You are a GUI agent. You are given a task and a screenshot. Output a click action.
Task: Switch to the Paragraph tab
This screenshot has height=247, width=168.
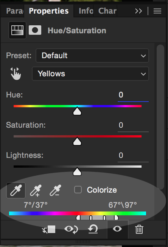tap(15, 11)
